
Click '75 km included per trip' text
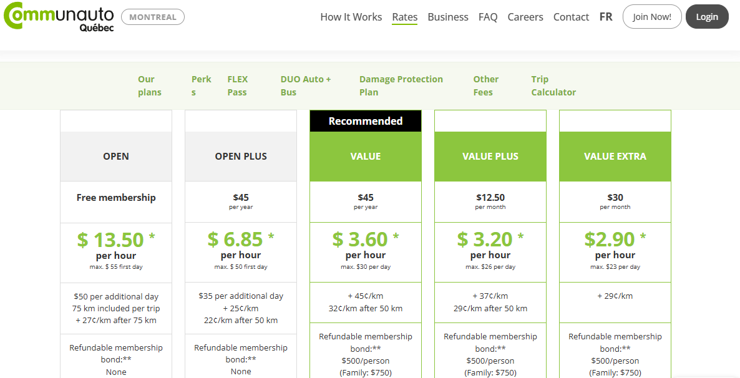coord(116,309)
